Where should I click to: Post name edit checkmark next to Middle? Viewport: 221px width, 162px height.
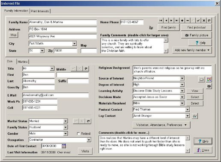click(74, 69)
